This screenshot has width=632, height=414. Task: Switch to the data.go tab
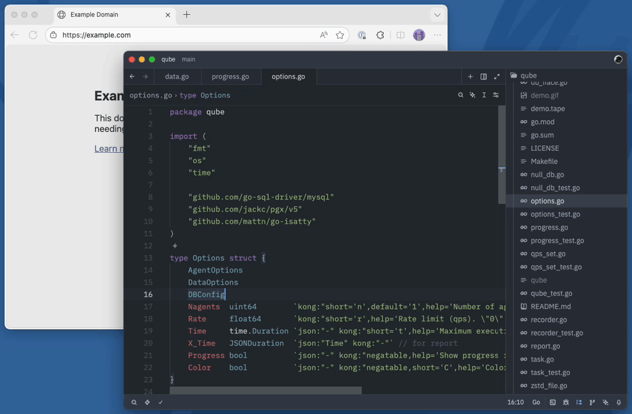coord(177,76)
